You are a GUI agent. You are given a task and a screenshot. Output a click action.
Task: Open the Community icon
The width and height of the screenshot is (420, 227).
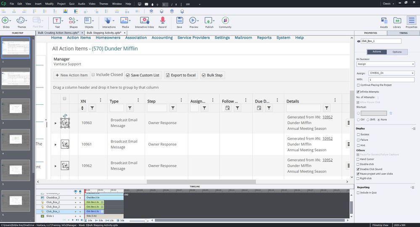click(225, 20)
